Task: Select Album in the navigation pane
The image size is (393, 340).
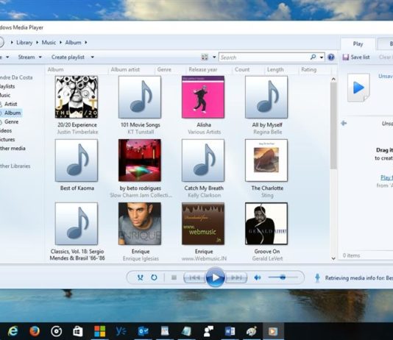Action: [13, 113]
